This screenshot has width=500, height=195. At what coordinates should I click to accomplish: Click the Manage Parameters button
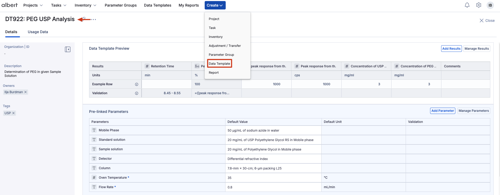(x=474, y=111)
